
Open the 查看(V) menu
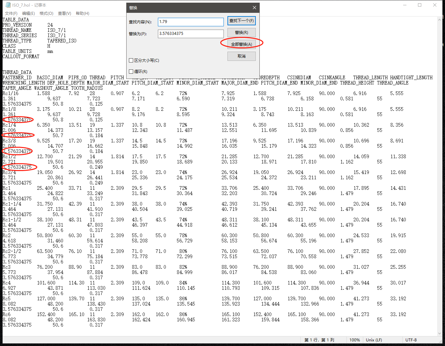coord(64,13)
